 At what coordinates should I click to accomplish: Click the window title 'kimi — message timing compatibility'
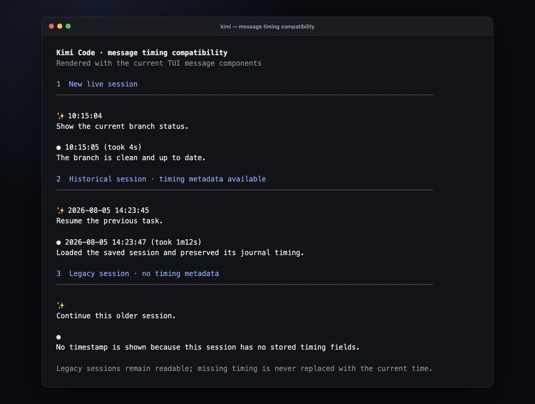[267, 26]
